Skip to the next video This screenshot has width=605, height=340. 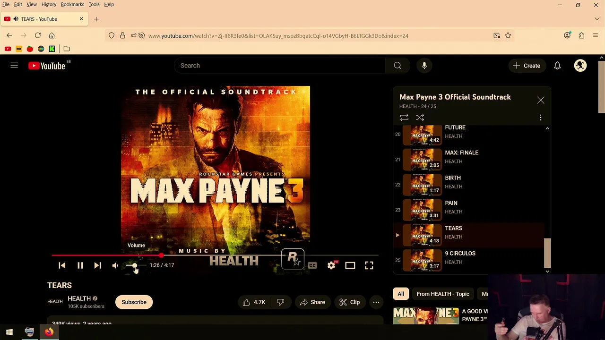pos(97,265)
